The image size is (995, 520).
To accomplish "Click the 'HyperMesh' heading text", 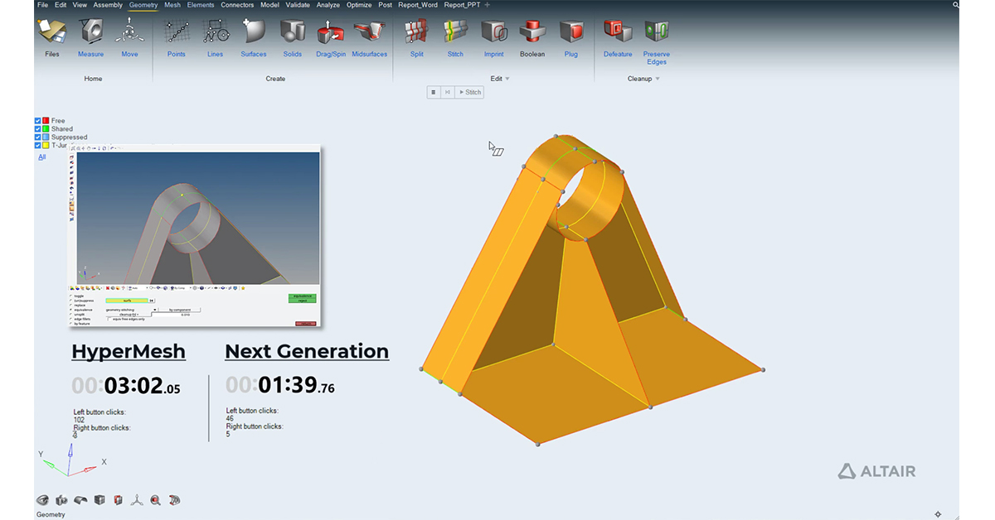I will pos(129,352).
